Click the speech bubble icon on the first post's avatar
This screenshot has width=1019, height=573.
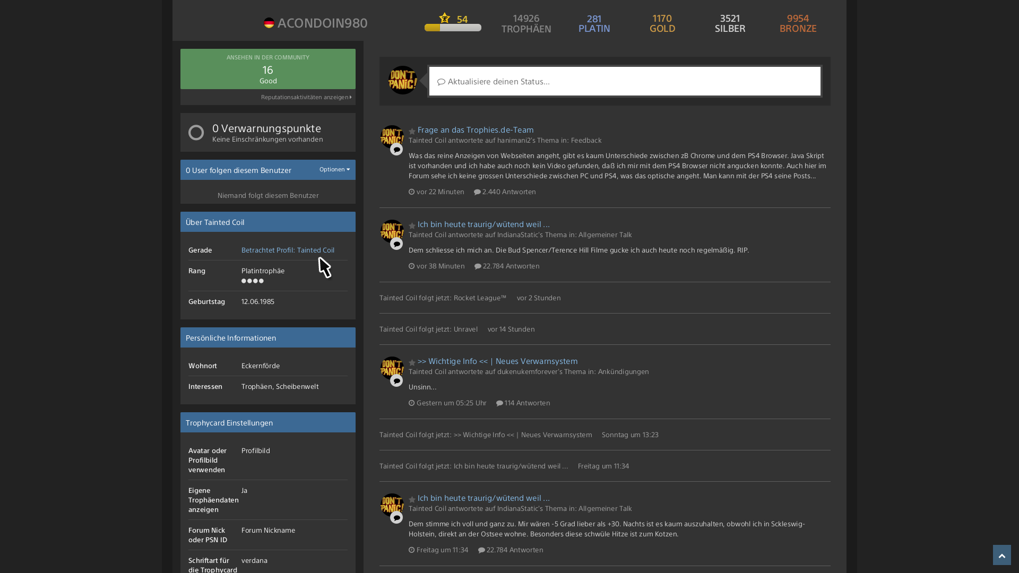coord(396,150)
